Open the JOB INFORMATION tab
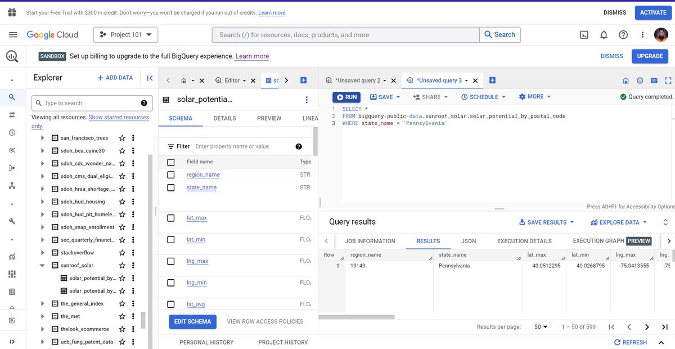This screenshot has height=349, width=675. pos(370,241)
